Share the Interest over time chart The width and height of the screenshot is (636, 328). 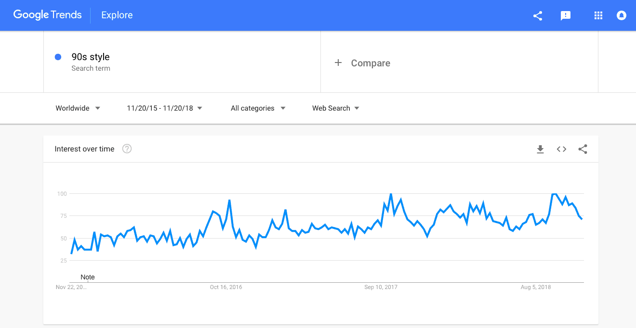[583, 149]
